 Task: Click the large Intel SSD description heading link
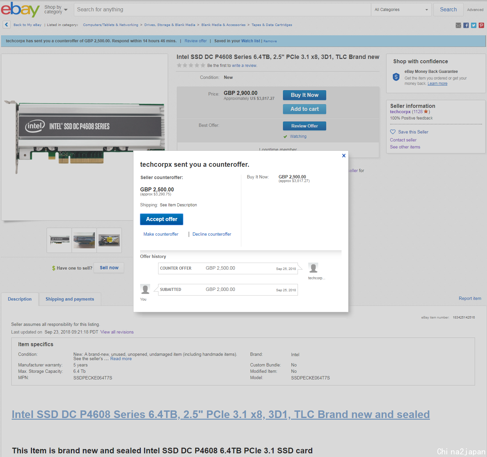[221, 414]
